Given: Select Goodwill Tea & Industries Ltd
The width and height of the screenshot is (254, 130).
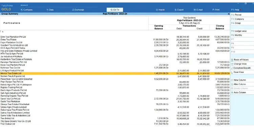Looking at the screenshot, I should pos(14,45).
